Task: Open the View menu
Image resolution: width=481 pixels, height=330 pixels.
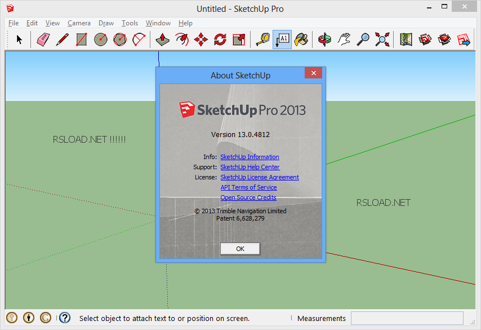Action: (52, 23)
